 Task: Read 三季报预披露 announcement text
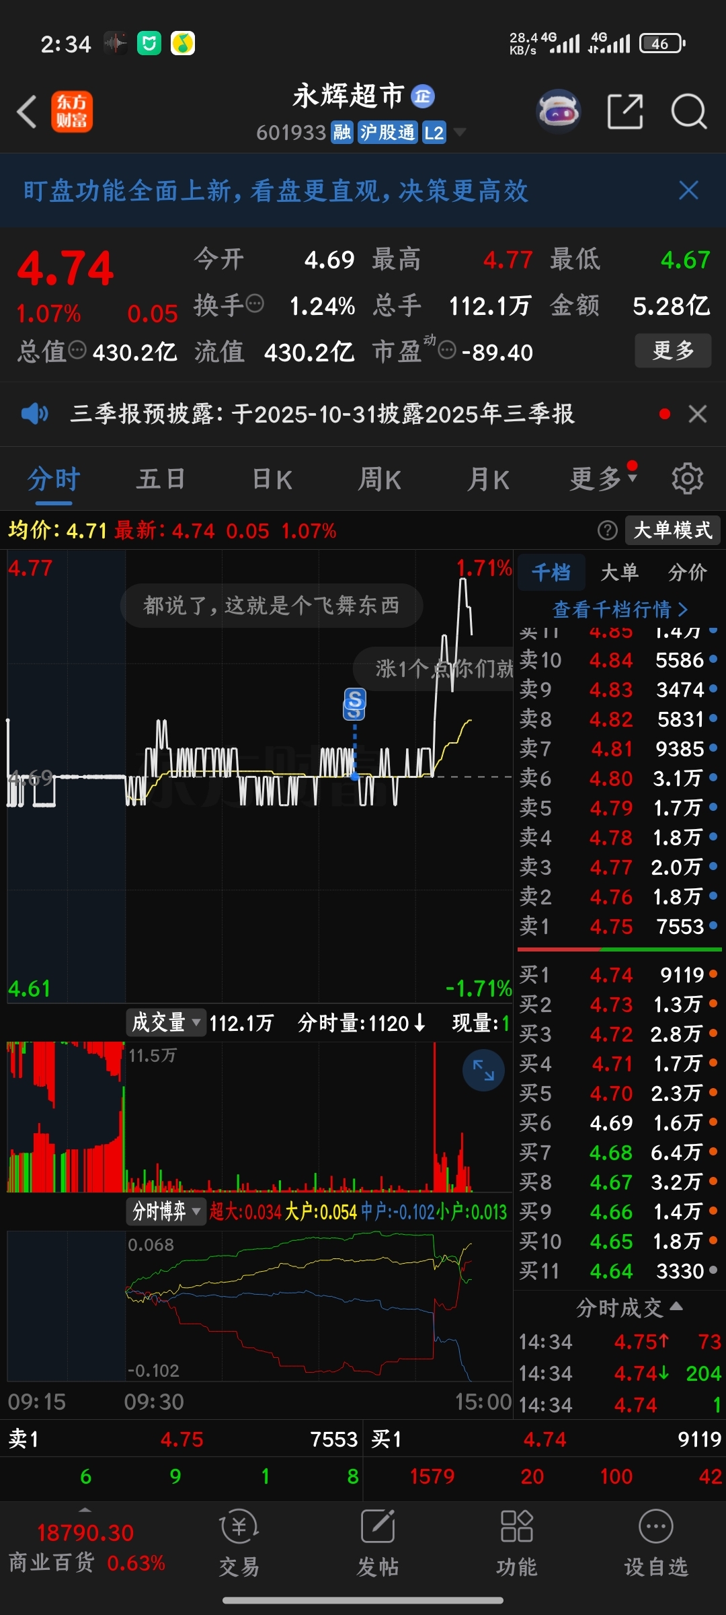(323, 413)
